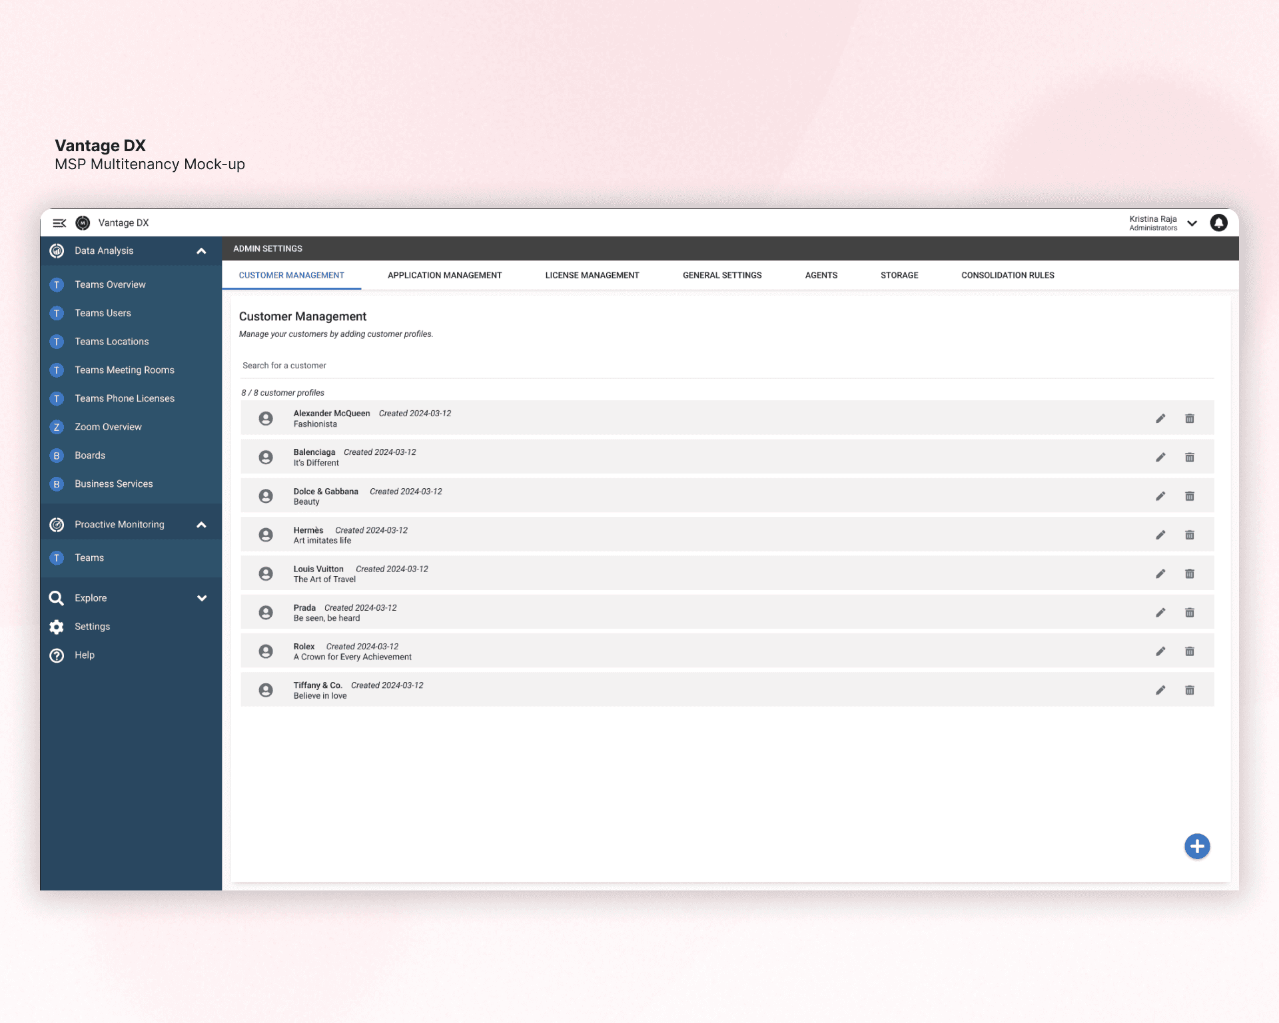Screen dimensions: 1279x1023
Task: Click the Rolex avatar icon
Action: pos(266,651)
